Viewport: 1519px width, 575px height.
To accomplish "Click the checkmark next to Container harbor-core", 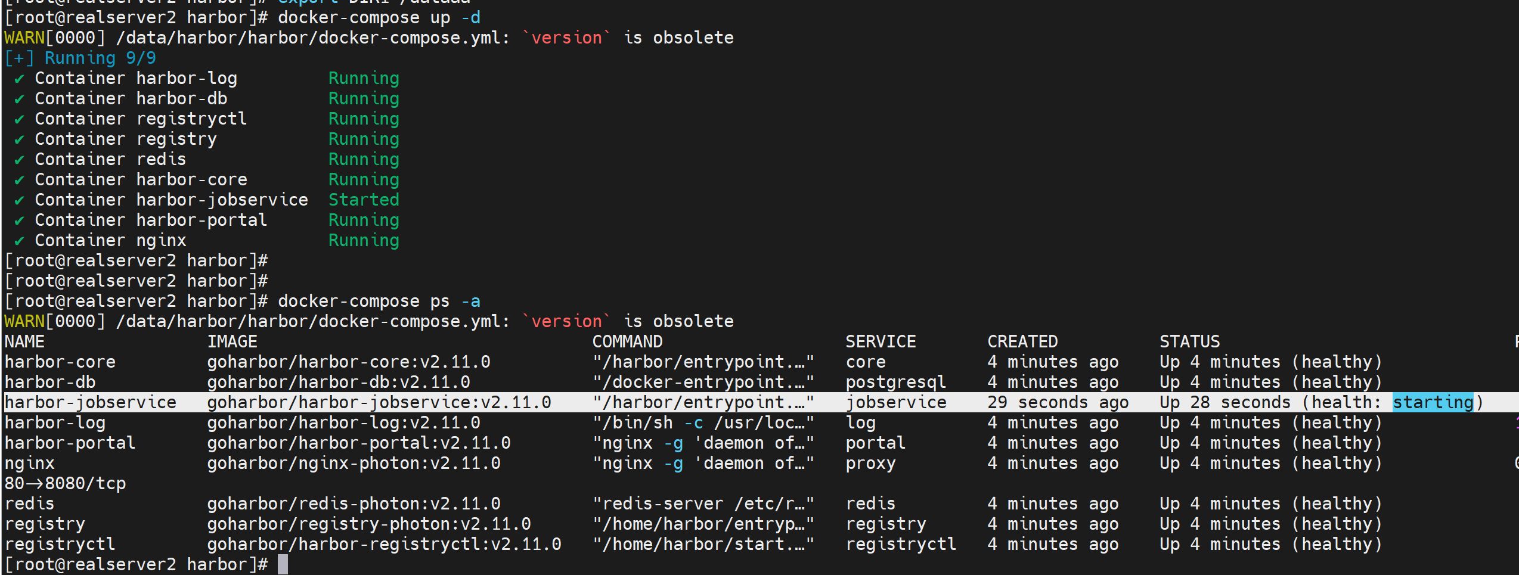I will pos(20,181).
